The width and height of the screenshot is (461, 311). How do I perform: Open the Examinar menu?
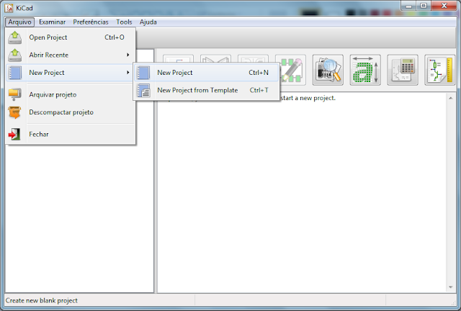53,22
